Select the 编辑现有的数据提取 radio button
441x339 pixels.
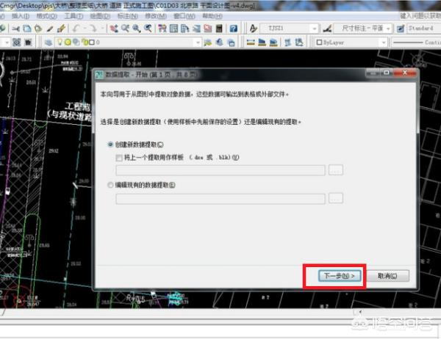[111, 185]
